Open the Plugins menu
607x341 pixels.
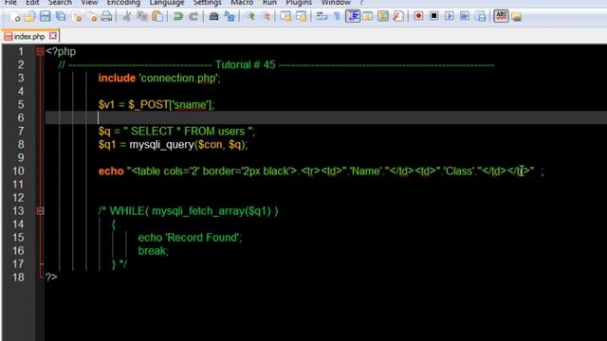coord(299,3)
